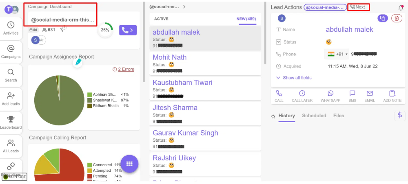Open Add lead/s in sidebar
This screenshot has height=184, width=408.
tap(11, 99)
